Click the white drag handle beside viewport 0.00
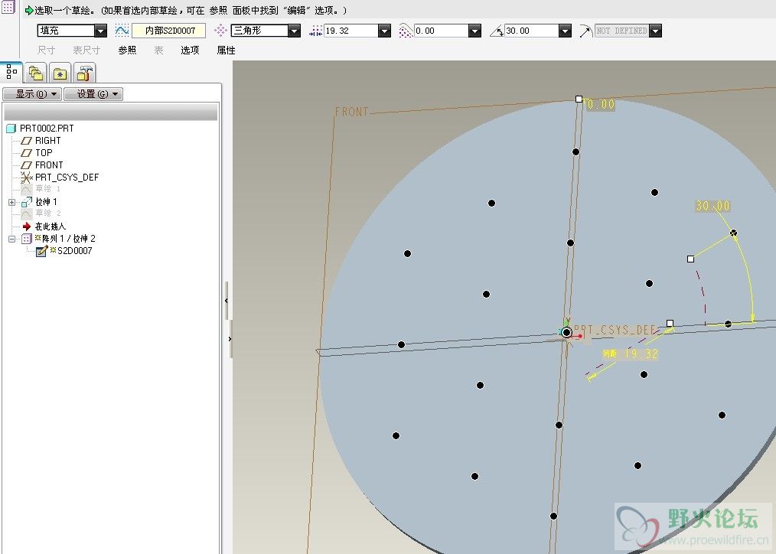The height and width of the screenshot is (554, 776). point(579,99)
